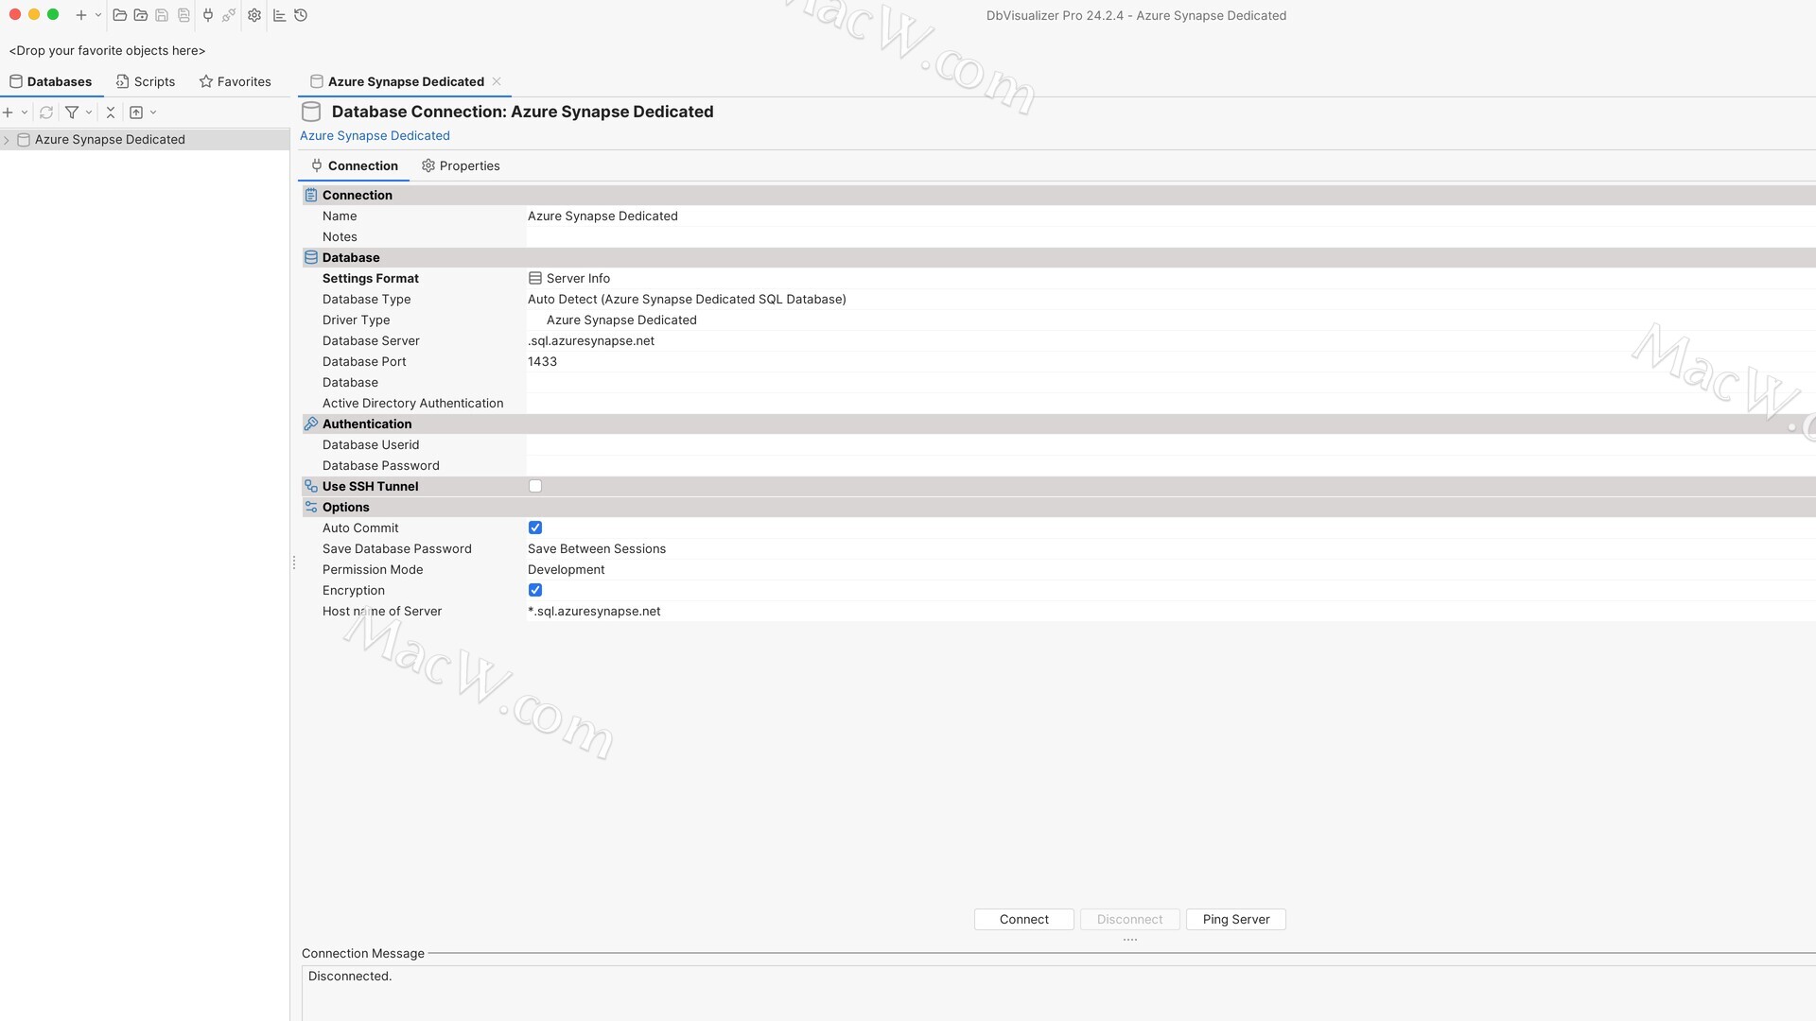Open the Settings Format Server Info selector

pyautogui.click(x=1171, y=278)
